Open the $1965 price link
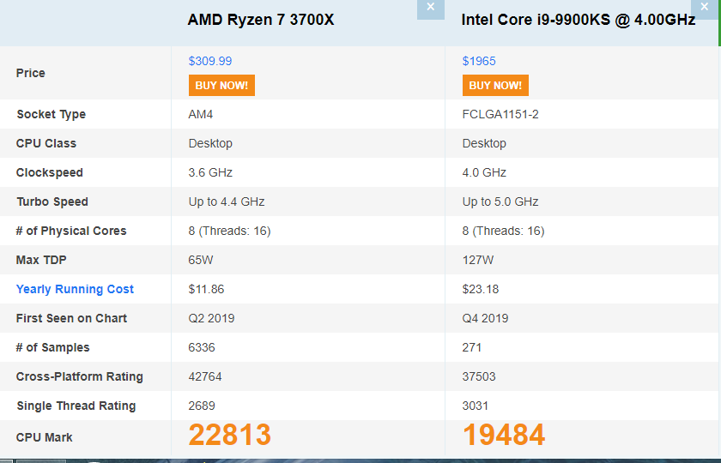Image resolution: width=721 pixels, height=463 pixels. (x=479, y=61)
